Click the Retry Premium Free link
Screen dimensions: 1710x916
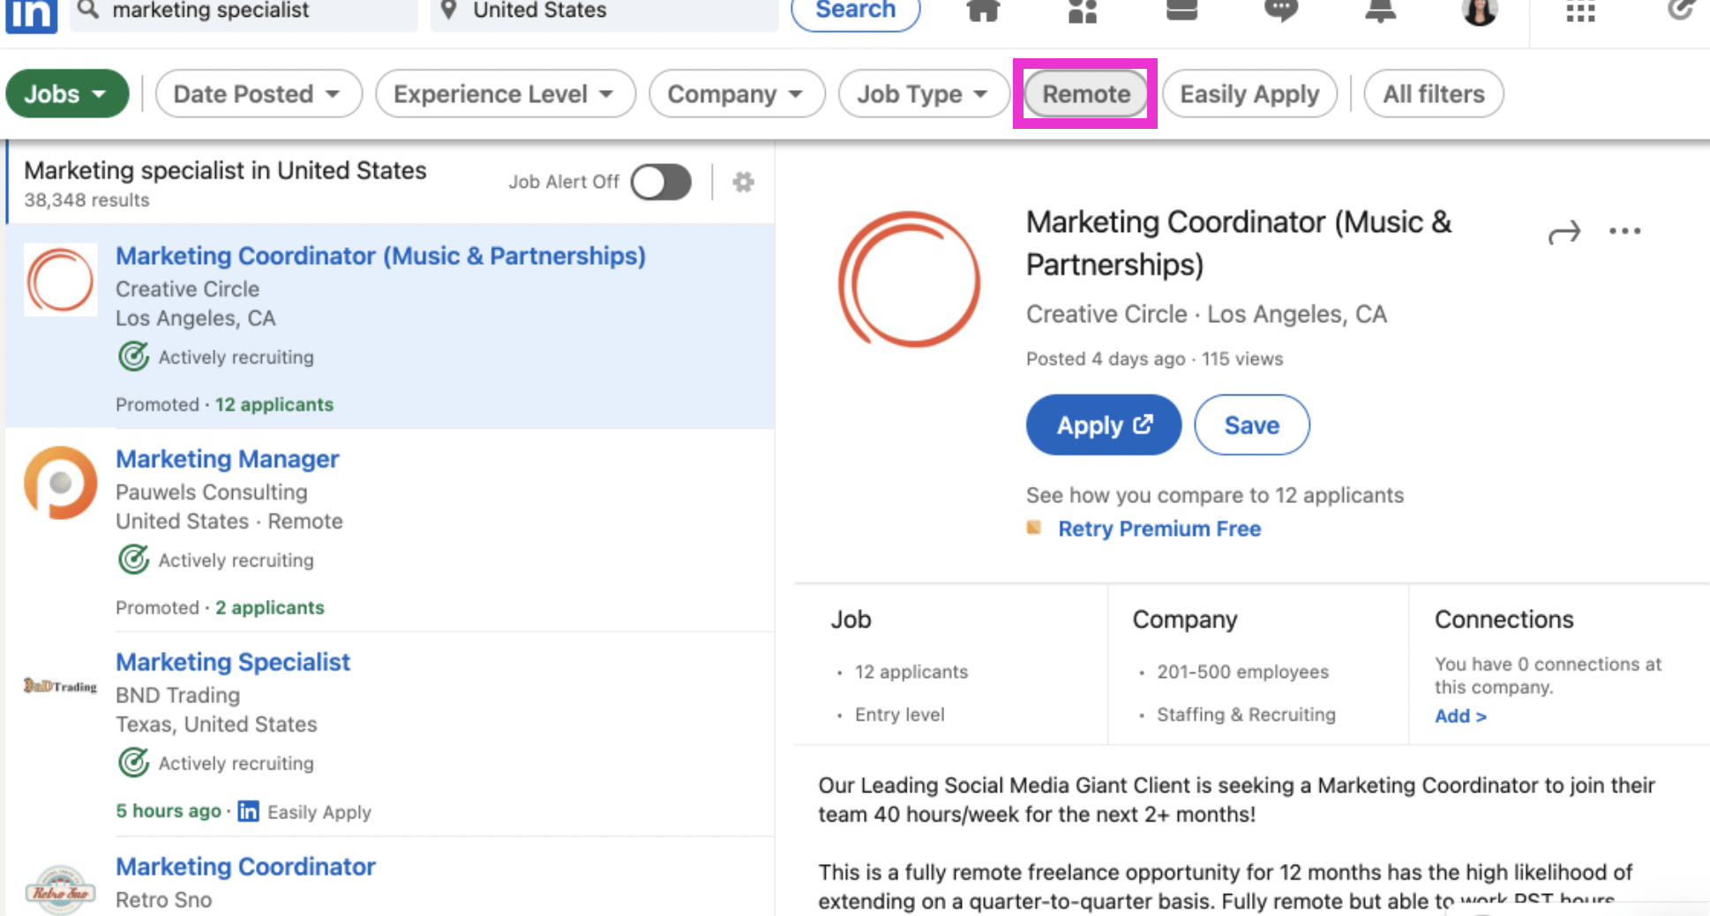tap(1159, 529)
